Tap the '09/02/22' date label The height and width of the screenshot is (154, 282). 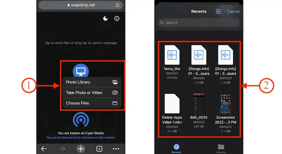pyautogui.click(x=226, y=127)
